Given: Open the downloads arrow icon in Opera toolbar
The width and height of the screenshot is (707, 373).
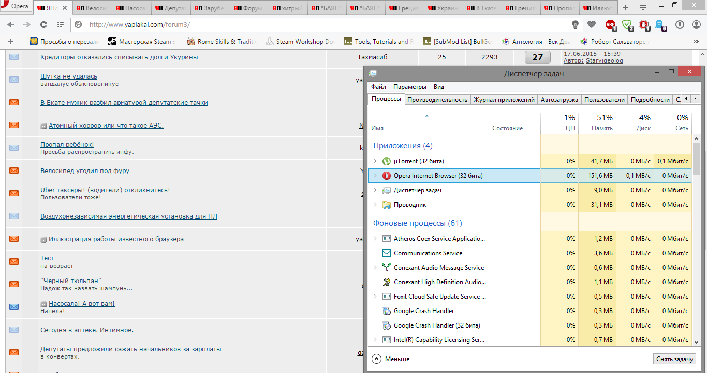Looking at the screenshot, I should tap(680, 24).
